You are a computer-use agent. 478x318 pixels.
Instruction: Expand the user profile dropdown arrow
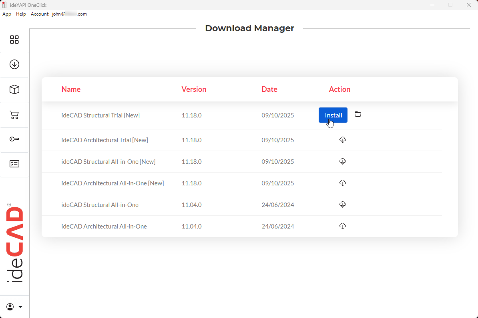[x=20, y=307]
